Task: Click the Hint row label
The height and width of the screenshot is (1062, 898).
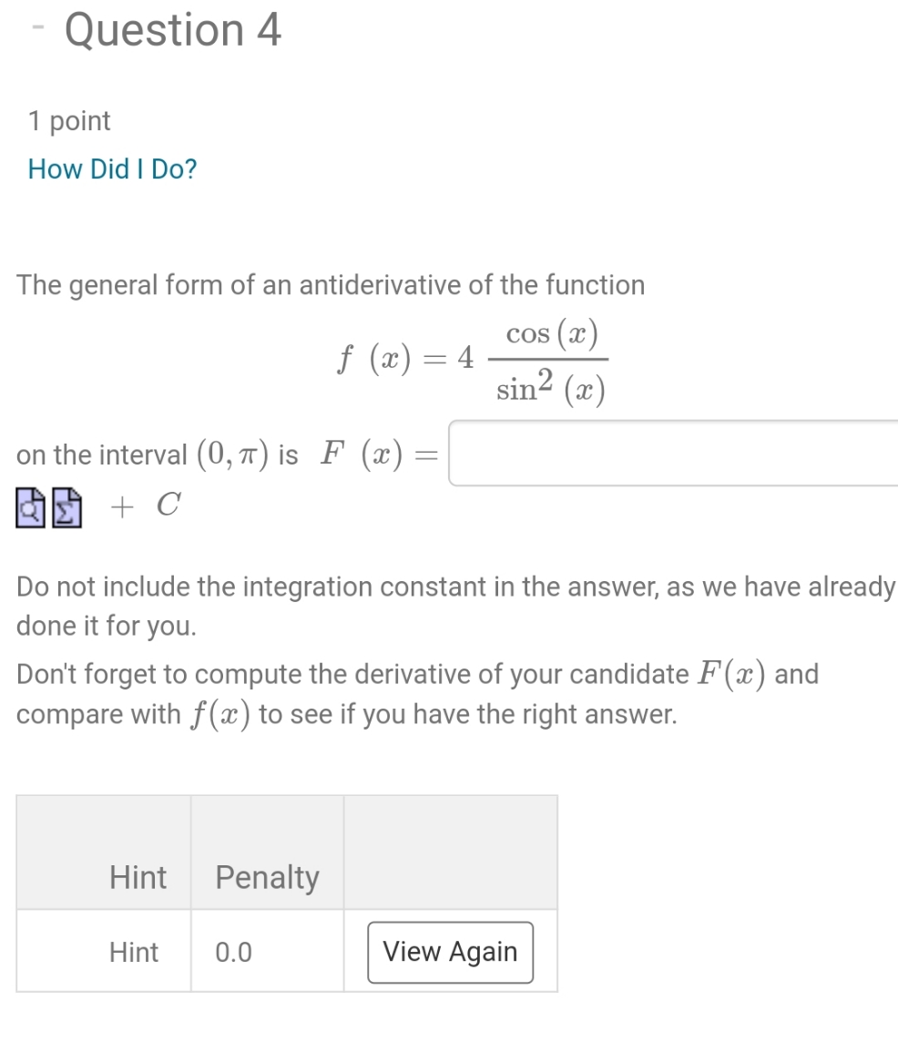Action: (x=134, y=952)
